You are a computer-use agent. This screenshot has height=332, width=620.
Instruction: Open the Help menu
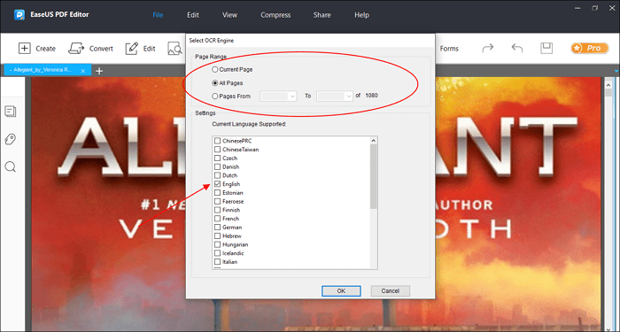(361, 15)
